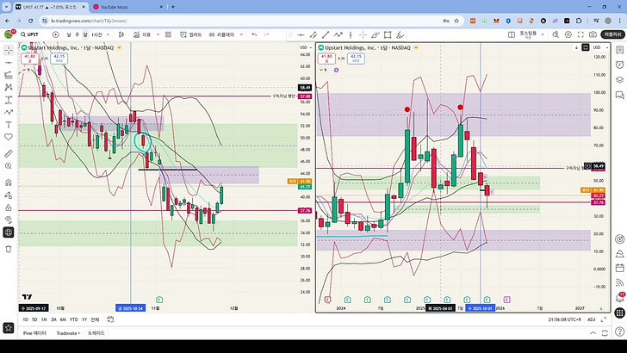Screen dimensions: 627x353
Task: Collapse the bottom panel chevron
Action: tap(593, 333)
